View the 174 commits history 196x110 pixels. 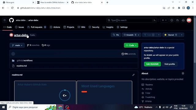(x=129, y=54)
